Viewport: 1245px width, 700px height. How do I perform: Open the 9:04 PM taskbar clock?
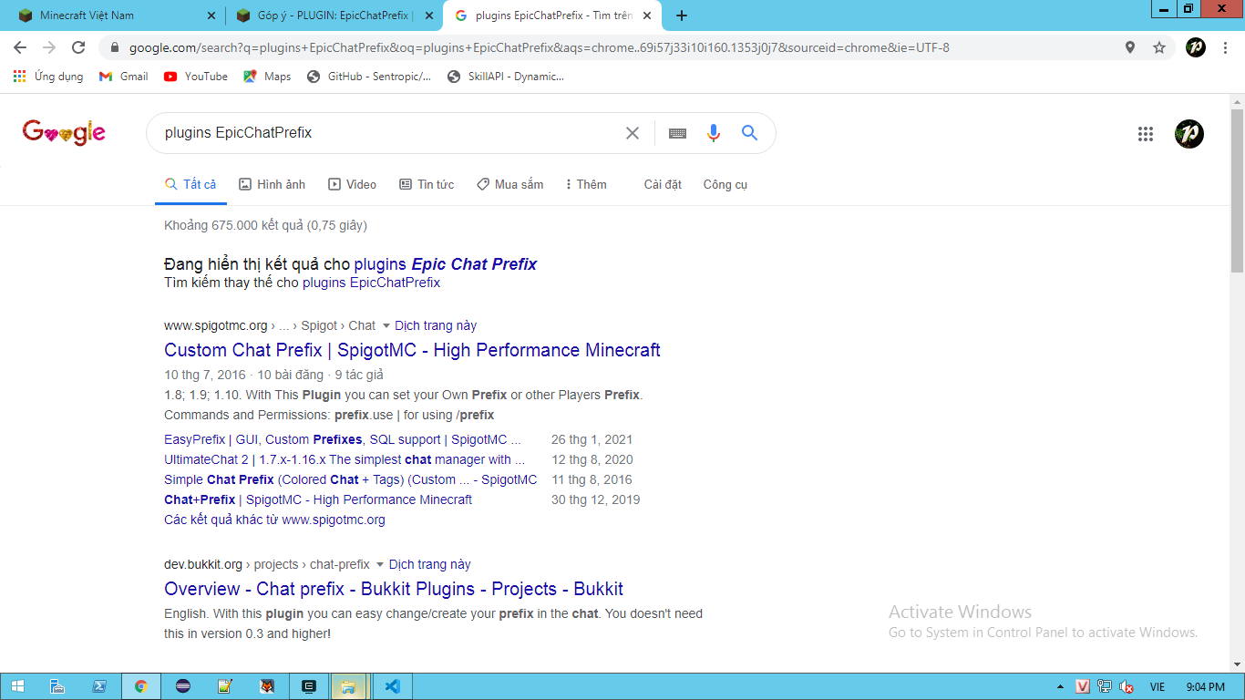pos(1206,686)
